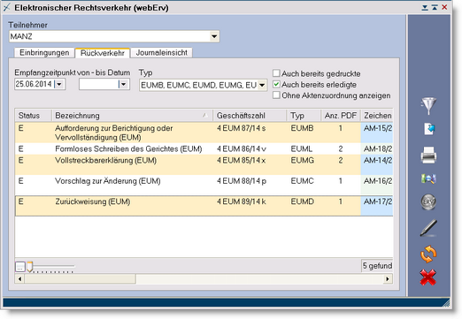Click into the bis Datum input field
This screenshot has width=462, height=319.
pyautogui.click(x=99, y=84)
